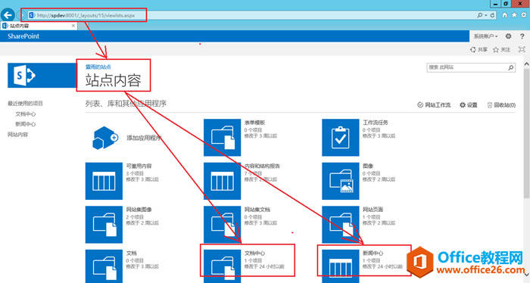This screenshot has height=283, width=530.
Task: Click the 关注 follow star button
Action: [x=501, y=50]
